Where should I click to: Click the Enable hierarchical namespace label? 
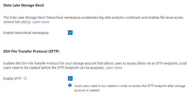26,33
